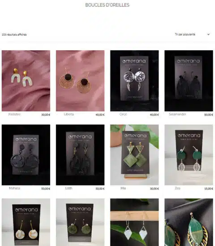
Task: View the Circé marbled disc earrings image
Action: [x=134, y=81]
